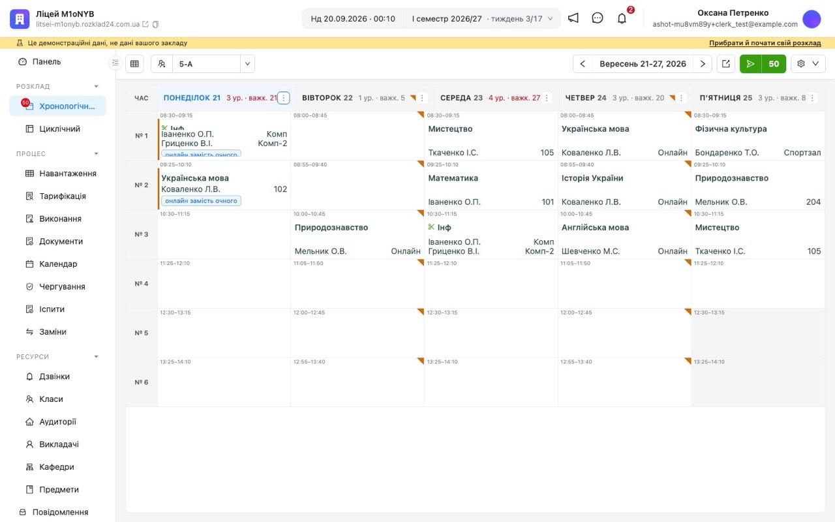Image resolution: width=835 pixels, height=522 pixels.
Task: Collapse the РЕСУРСИ sidebar section
Action: pyautogui.click(x=97, y=357)
